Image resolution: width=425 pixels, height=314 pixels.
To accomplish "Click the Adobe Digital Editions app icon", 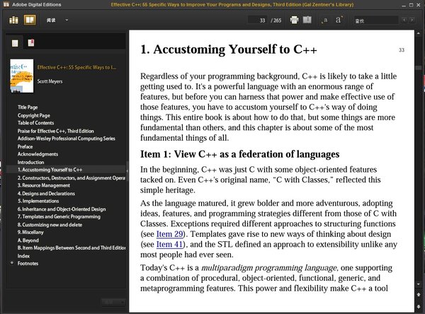I will click(x=6, y=4).
